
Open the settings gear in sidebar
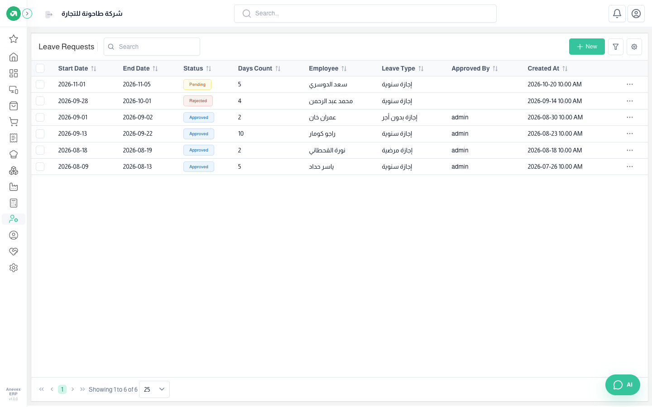tap(14, 268)
